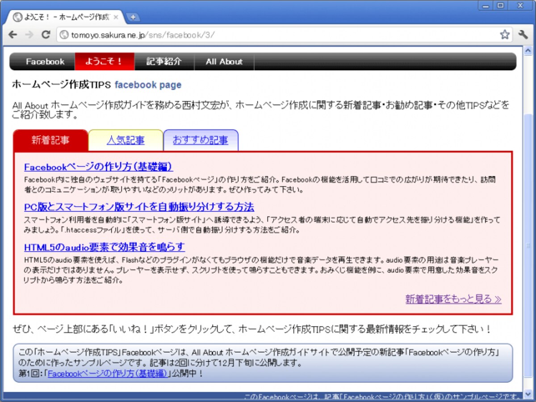
Task: Switch to the 人気記事 tab
Action: tap(126, 140)
